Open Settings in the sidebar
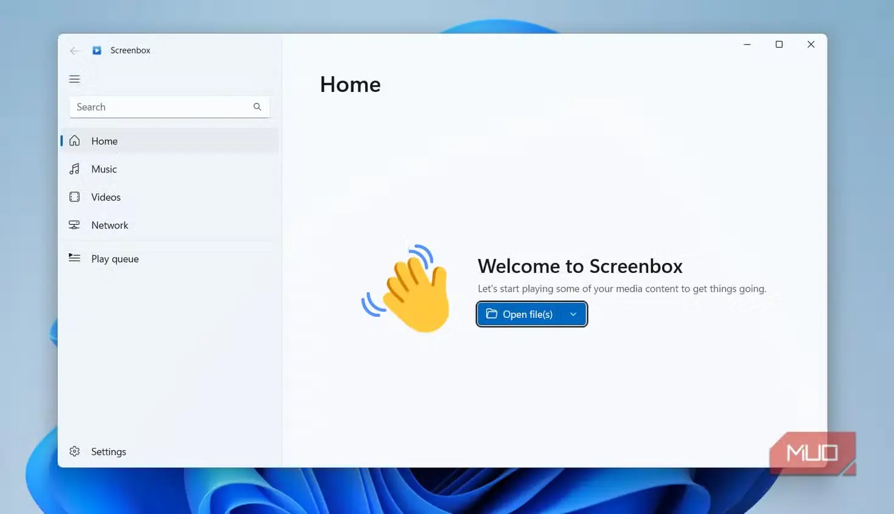 click(x=170, y=451)
